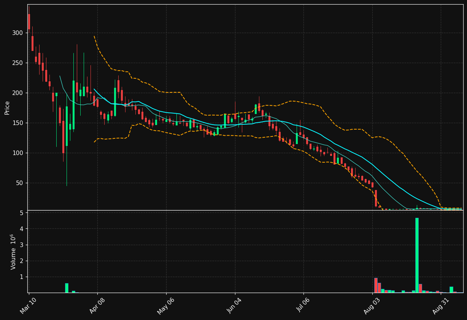467x320 pixels.
Task: Select the Volume axis title
Action: pos(13,252)
